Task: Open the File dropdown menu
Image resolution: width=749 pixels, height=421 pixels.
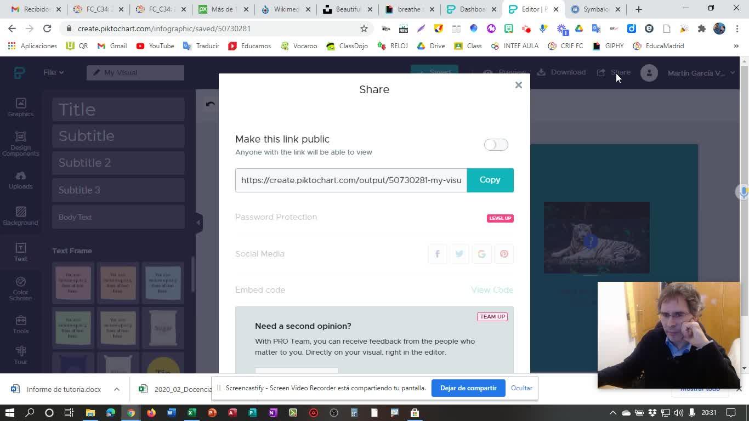Action: [53, 72]
